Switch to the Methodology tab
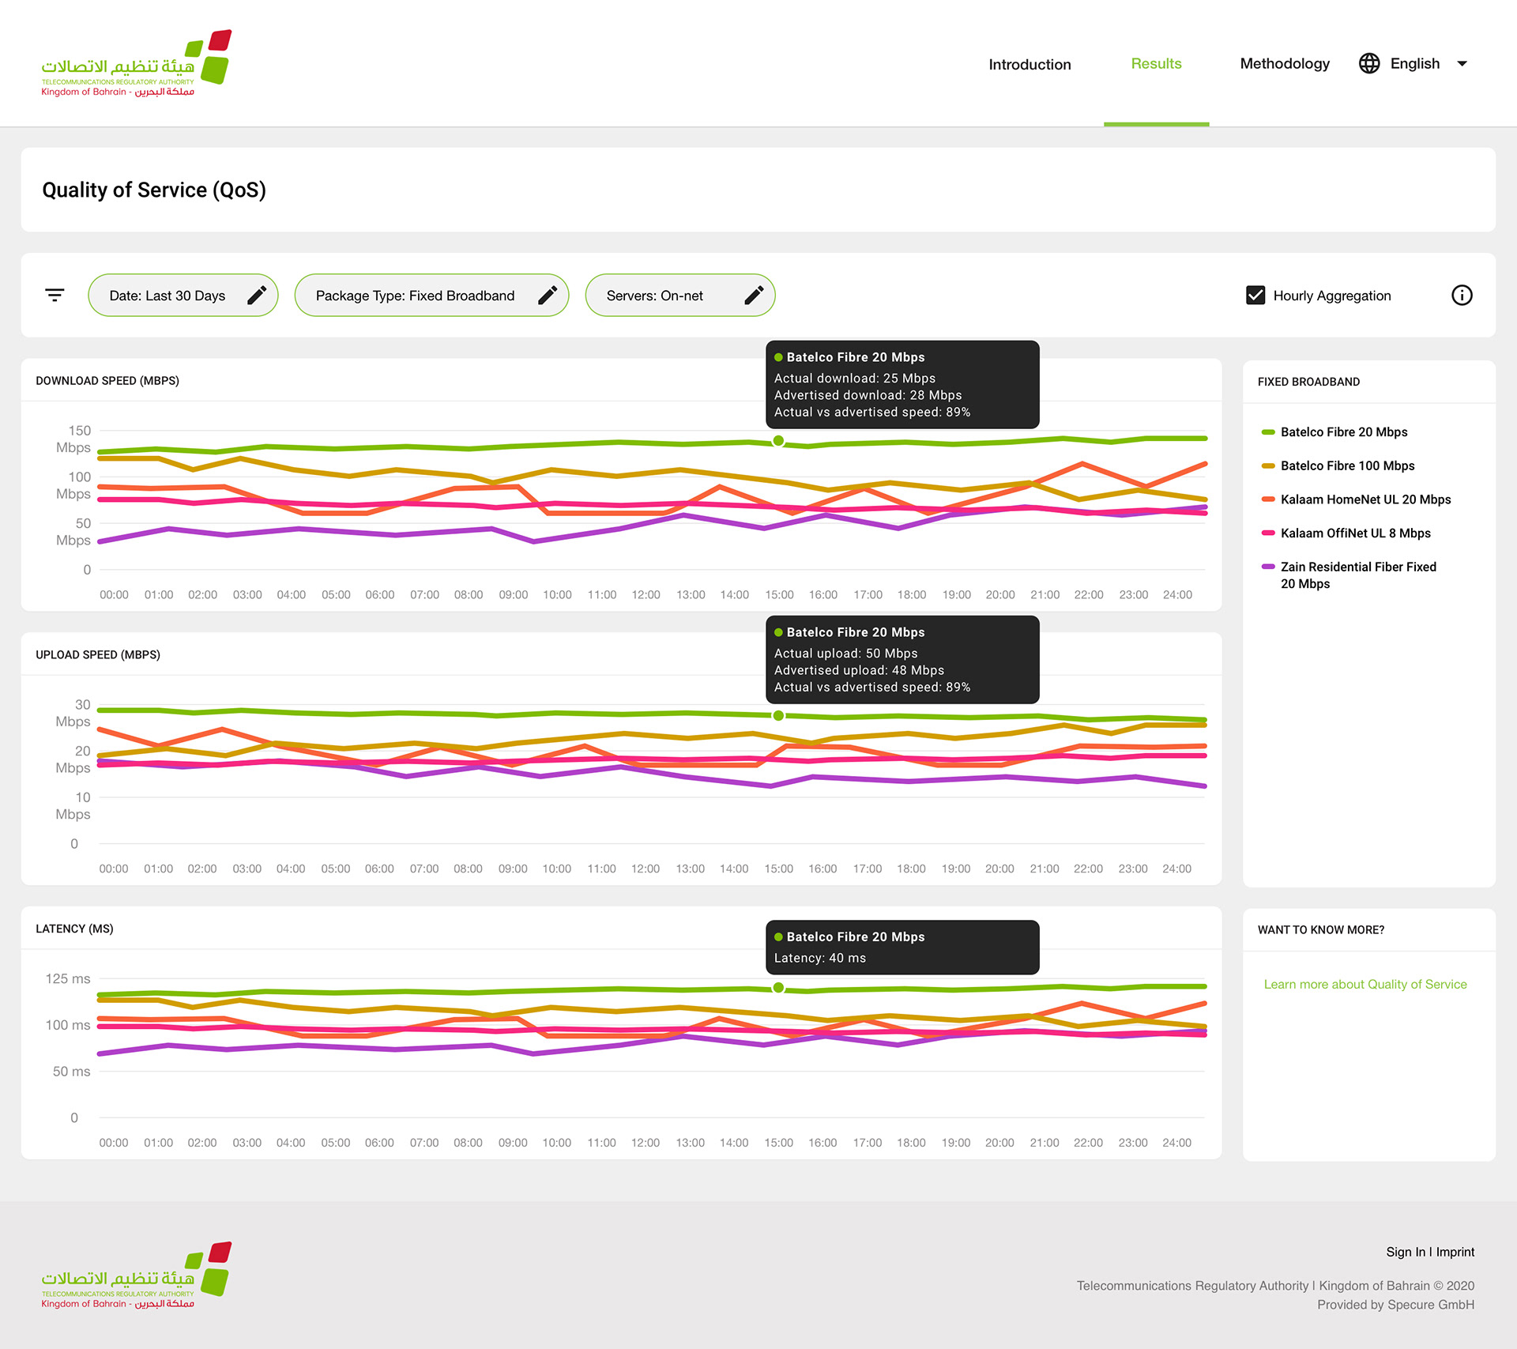This screenshot has width=1517, height=1349. tap(1284, 64)
